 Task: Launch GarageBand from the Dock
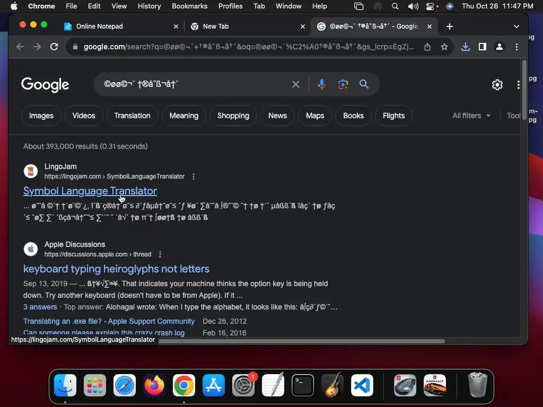click(332, 385)
